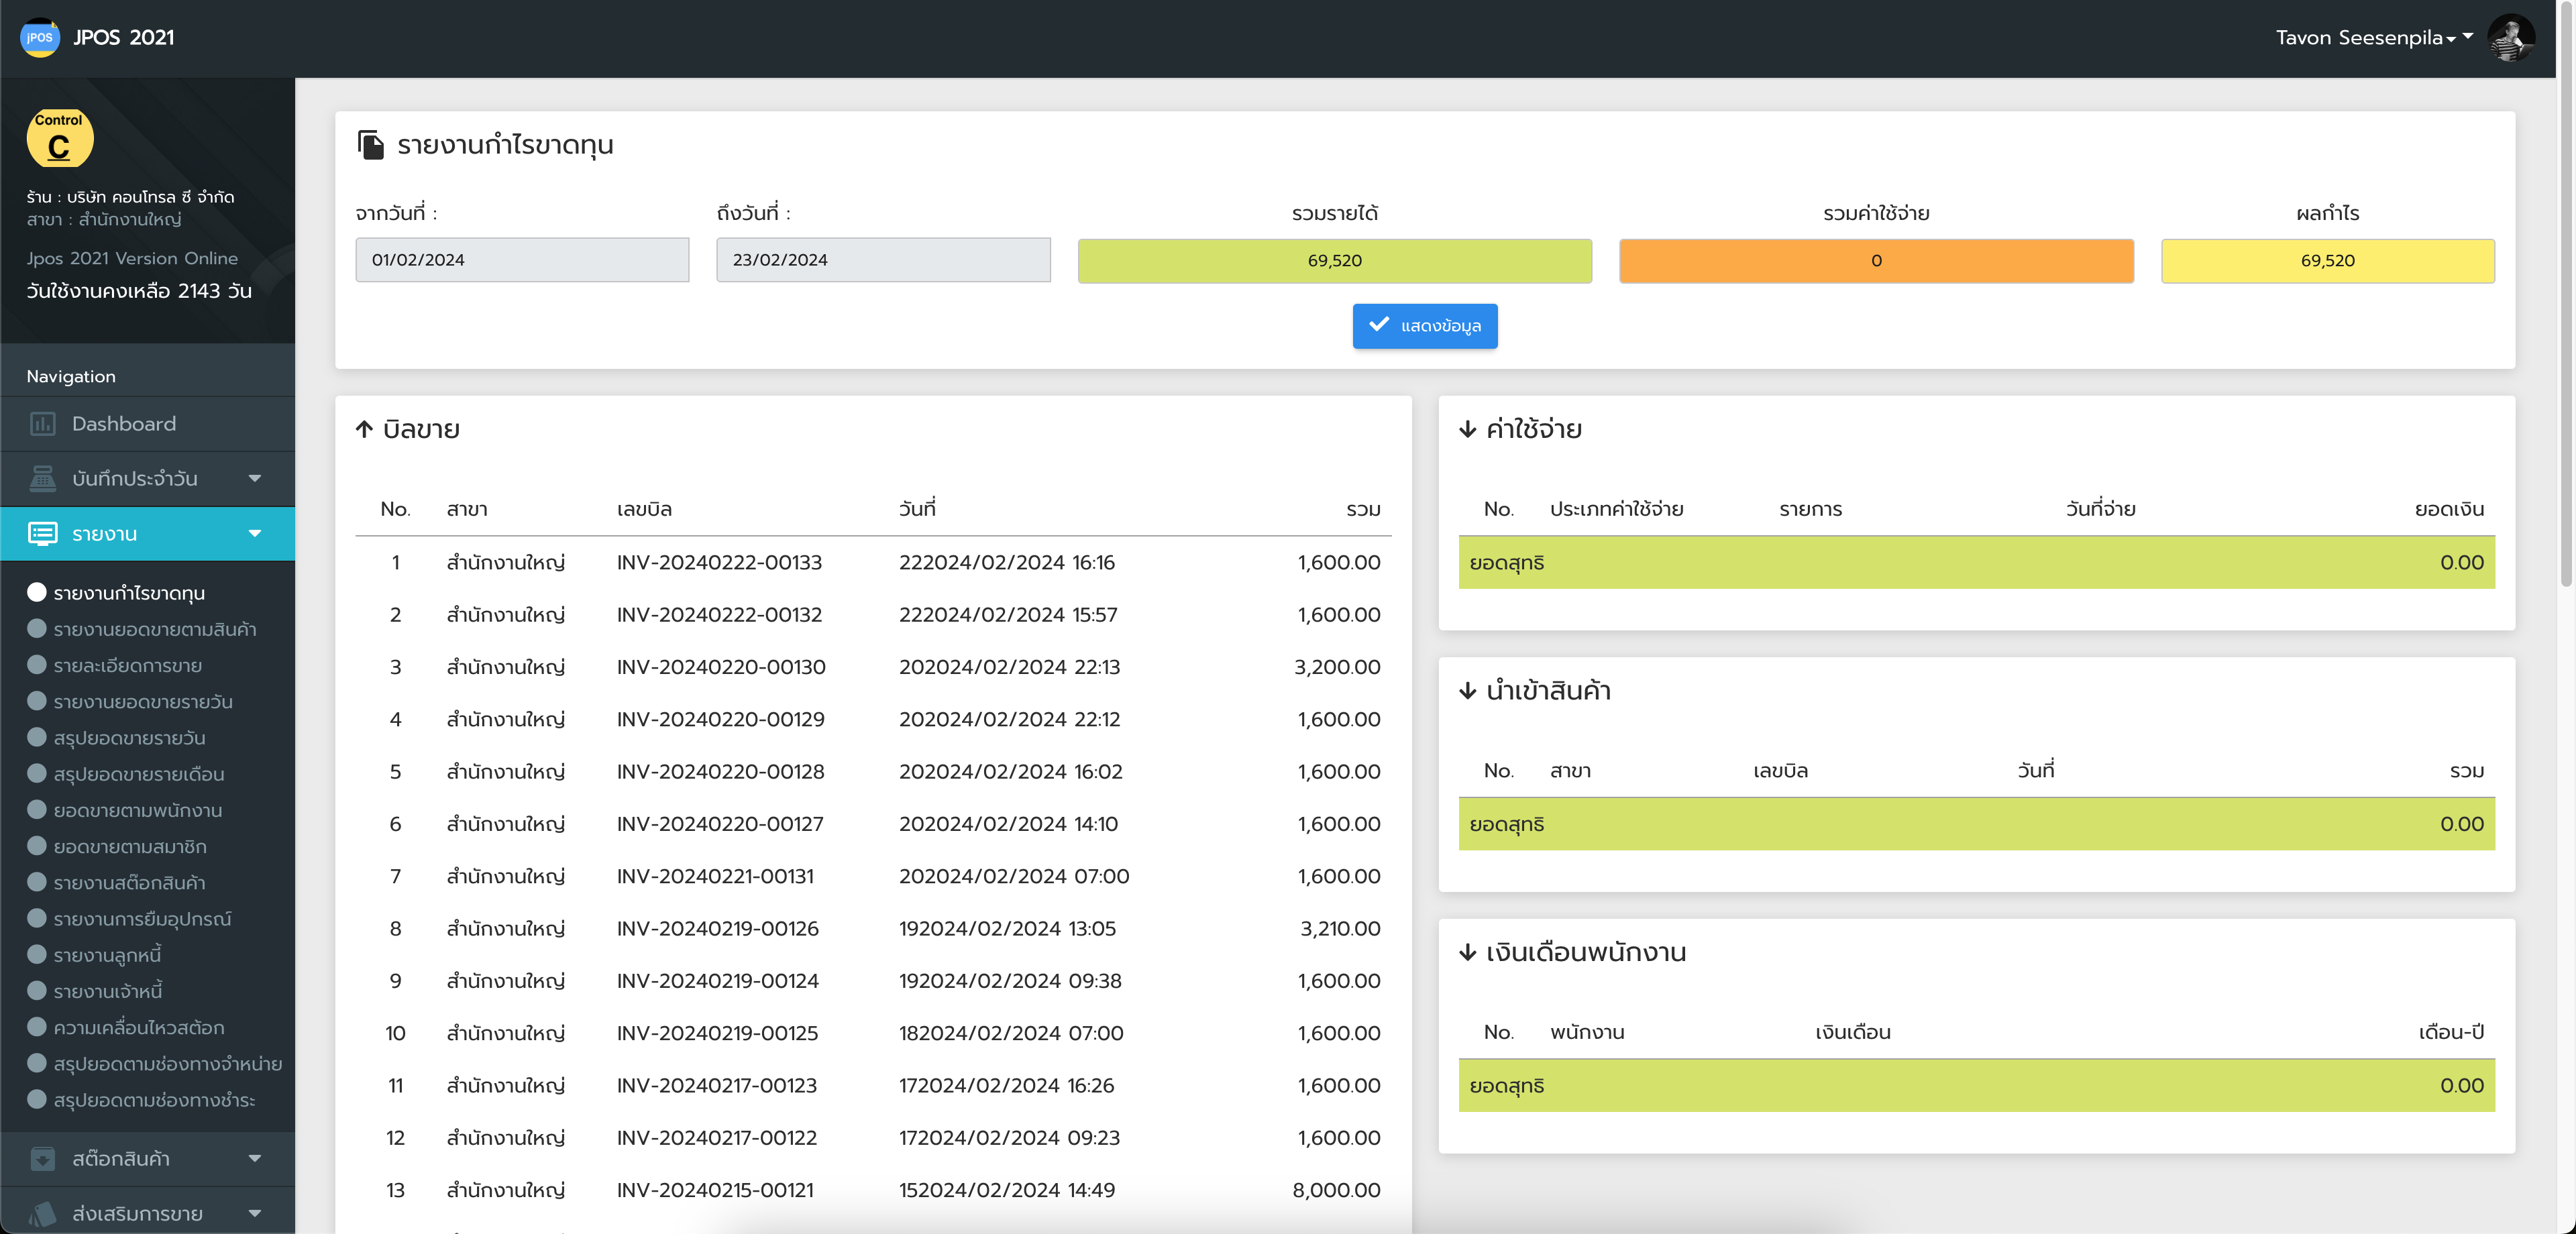Screen dimensions: 2576x1234
Task: Click ยอดสุทธิ row in ค่าใช้จ่าย panel
Action: [x=1976, y=562]
